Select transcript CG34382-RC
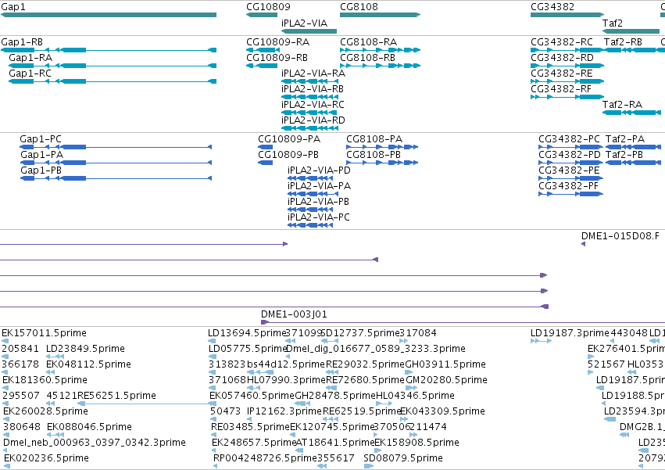 [567, 50]
